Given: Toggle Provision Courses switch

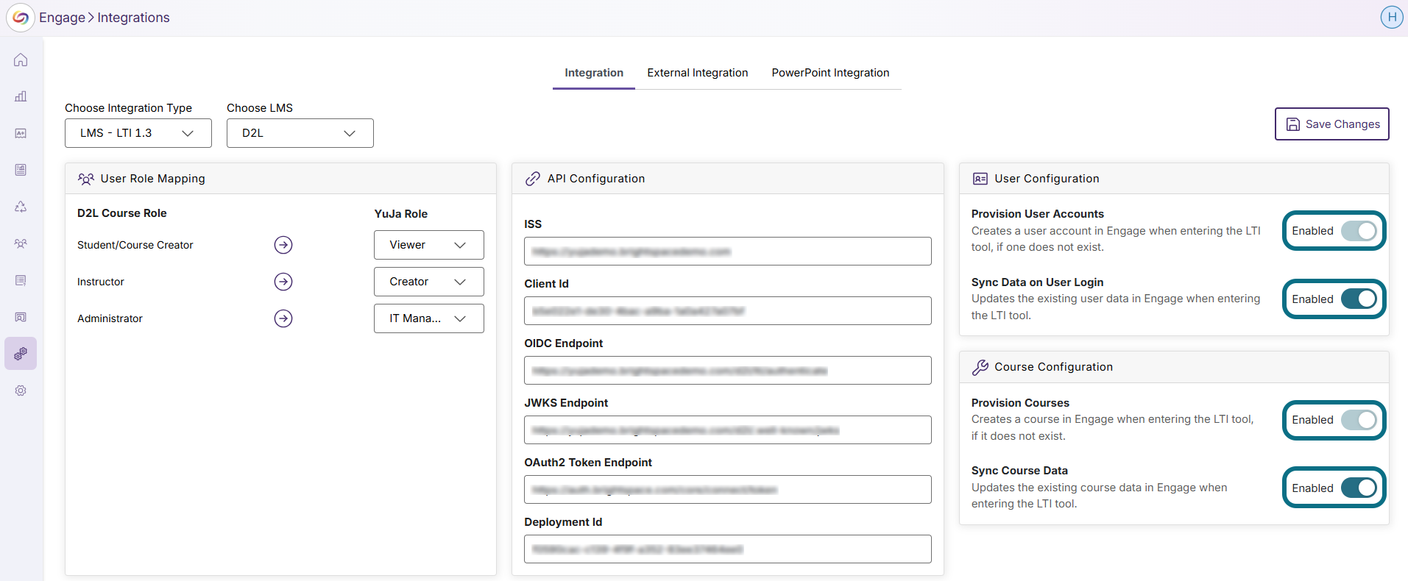Looking at the screenshot, I should (1359, 420).
